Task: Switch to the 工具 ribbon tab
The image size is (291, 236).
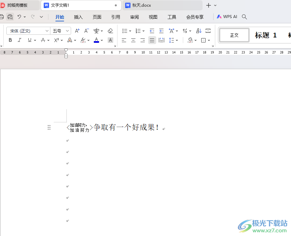Action: [x=172, y=17]
